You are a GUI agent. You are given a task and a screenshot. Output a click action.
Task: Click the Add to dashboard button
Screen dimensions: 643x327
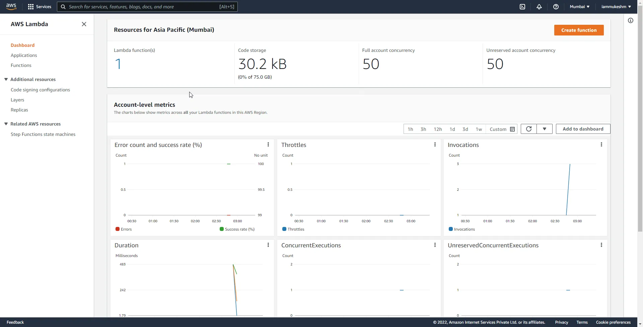(582, 129)
